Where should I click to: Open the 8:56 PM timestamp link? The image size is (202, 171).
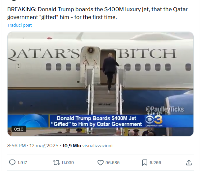click(x=33, y=145)
